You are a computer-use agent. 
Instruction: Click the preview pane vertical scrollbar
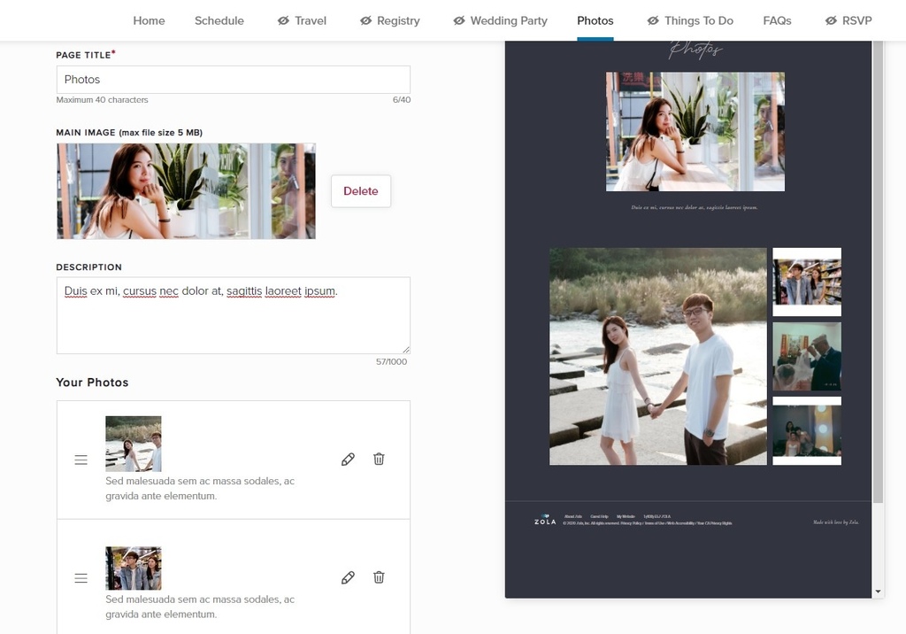879,272
